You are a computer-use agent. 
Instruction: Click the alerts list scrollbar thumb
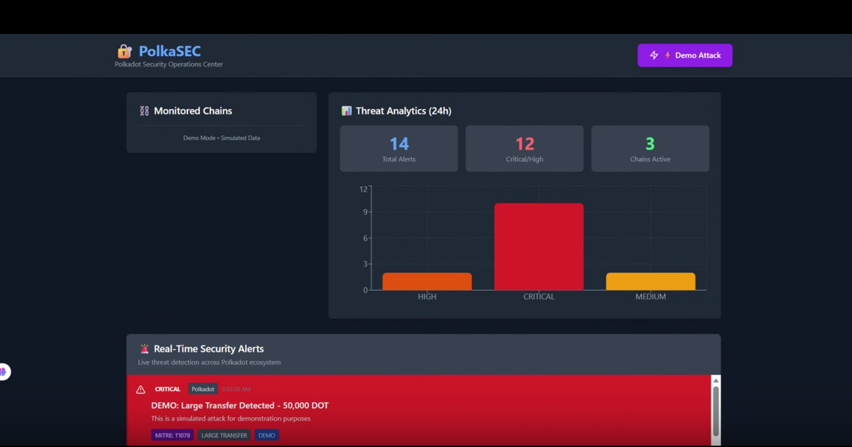click(716, 411)
